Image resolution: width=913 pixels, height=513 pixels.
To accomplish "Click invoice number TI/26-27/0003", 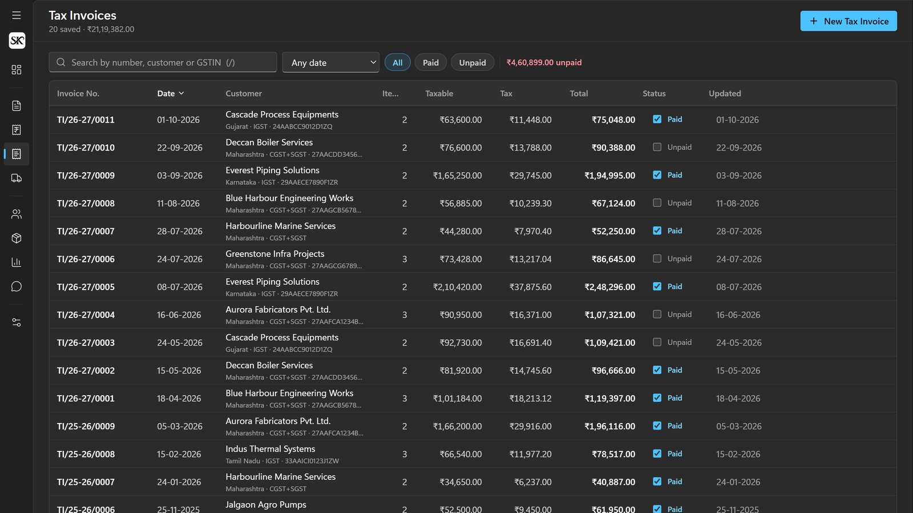I will point(86,343).
